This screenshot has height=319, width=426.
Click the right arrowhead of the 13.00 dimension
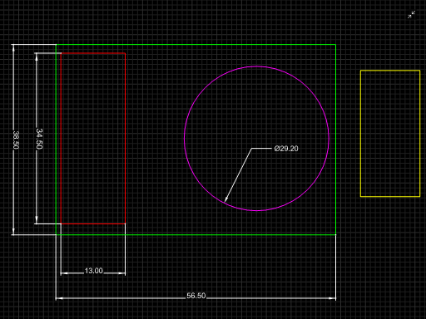click(121, 273)
